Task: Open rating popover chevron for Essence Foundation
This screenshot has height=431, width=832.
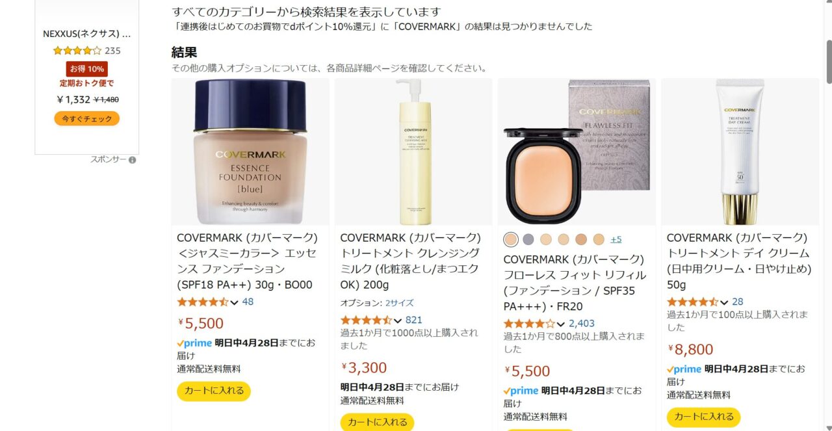Action: [235, 302]
